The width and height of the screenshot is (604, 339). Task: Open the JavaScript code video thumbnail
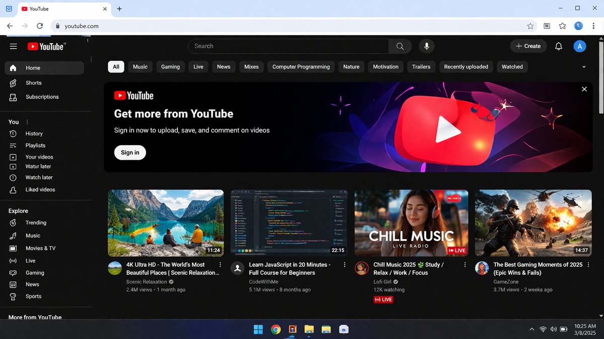[x=289, y=223]
